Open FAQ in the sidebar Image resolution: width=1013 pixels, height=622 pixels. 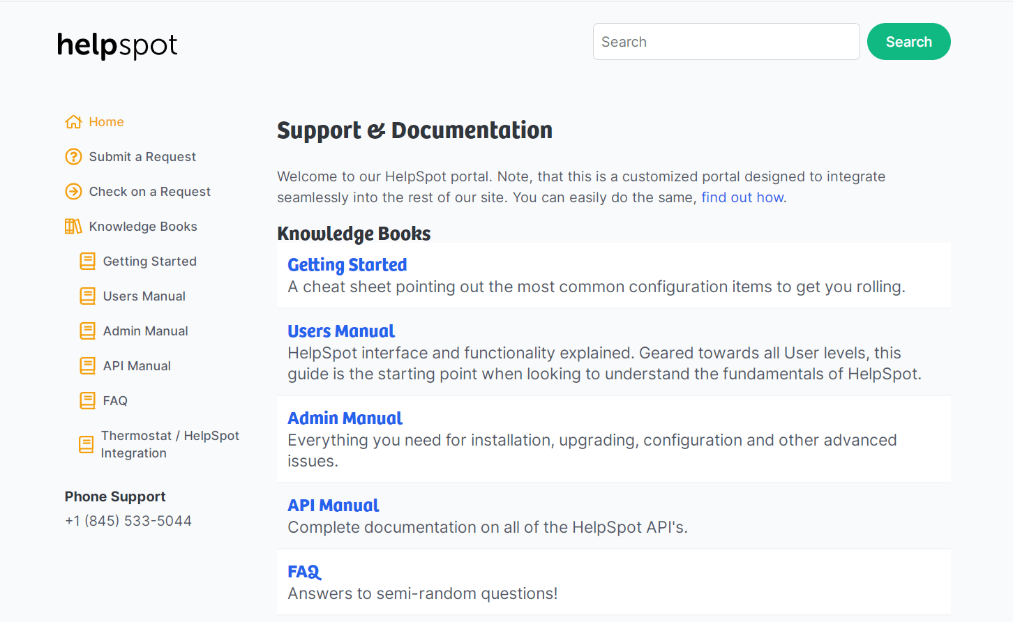point(115,401)
